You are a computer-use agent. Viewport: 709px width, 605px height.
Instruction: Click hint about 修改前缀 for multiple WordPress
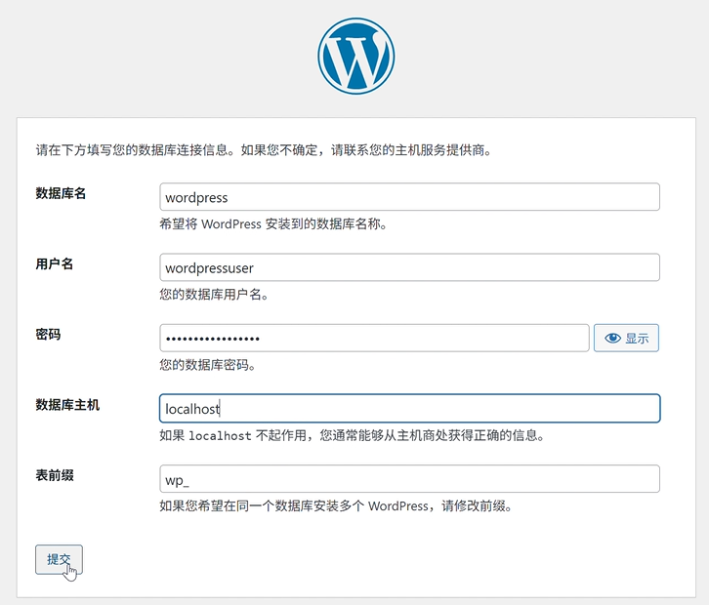click(x=336, y=506)
